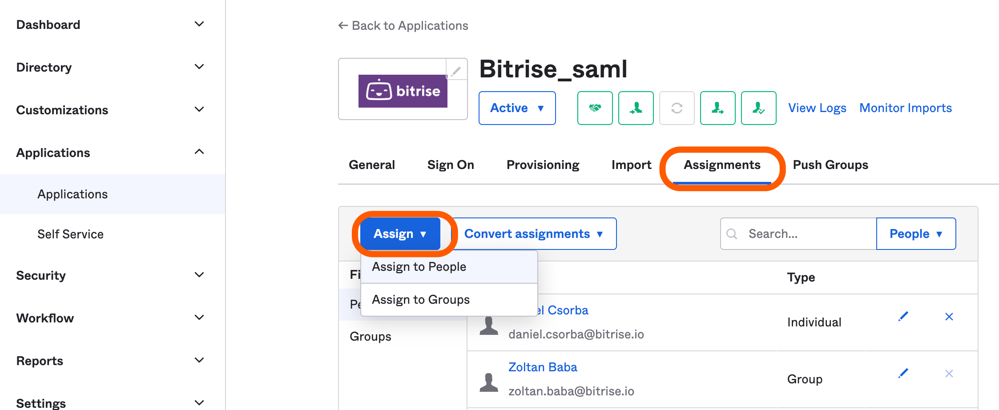999x410 pixels.
Task: Select the user-import provisioning icon
Action: [x=636, y=108]
